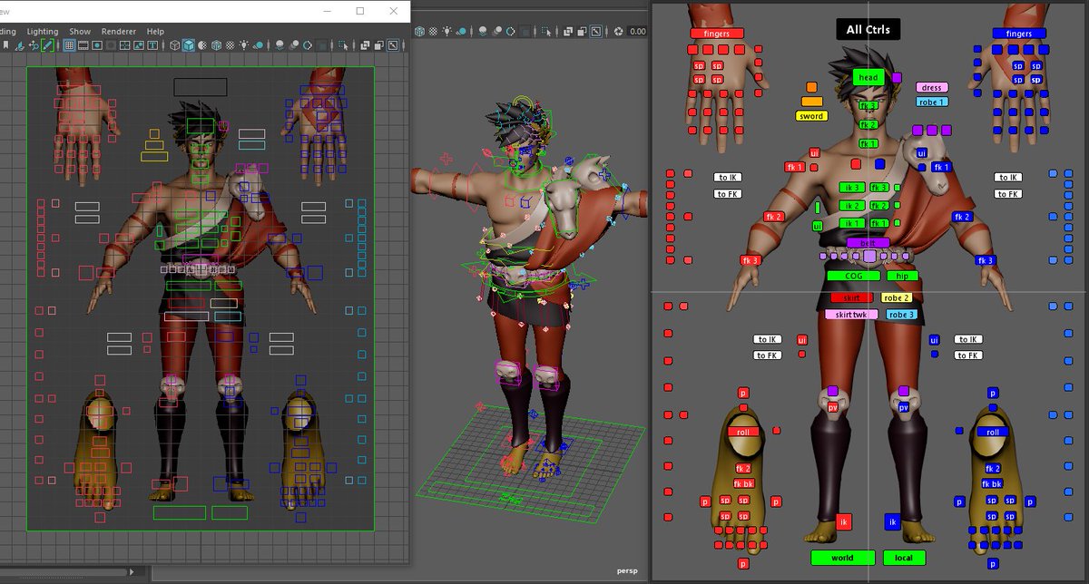Open the Help menu in left window
The height and width of the screenshot is (584, 1089).
tap(156, 31)
